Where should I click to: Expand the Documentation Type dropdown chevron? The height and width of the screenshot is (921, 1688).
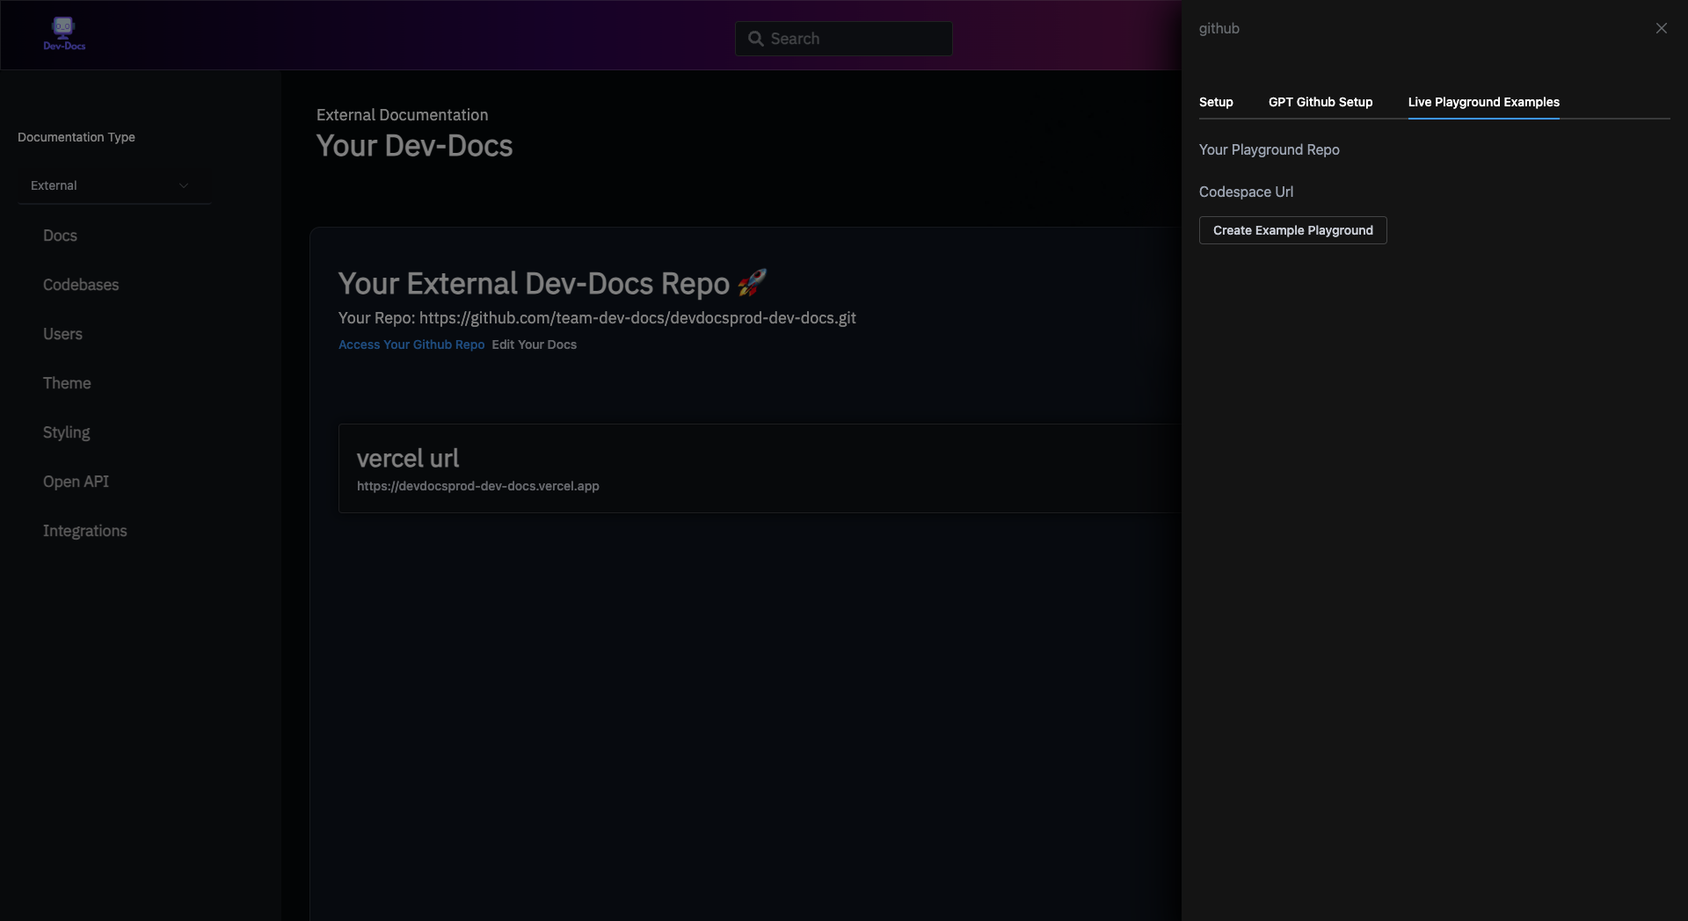(184, 185)
